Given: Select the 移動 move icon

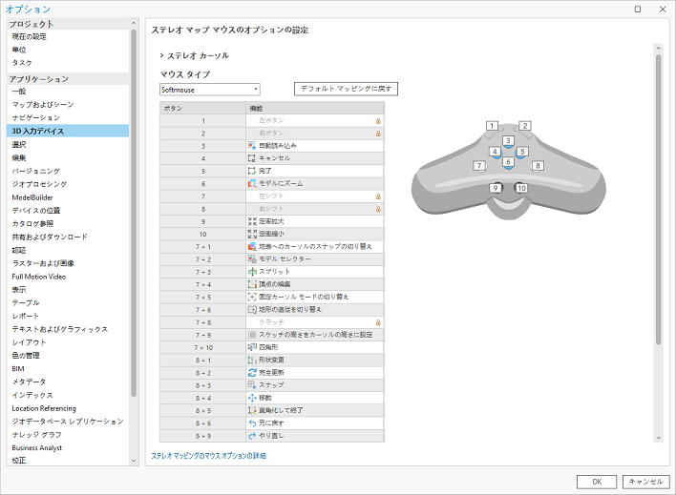Looking at the screenshot, I should [x=252, y=398].
